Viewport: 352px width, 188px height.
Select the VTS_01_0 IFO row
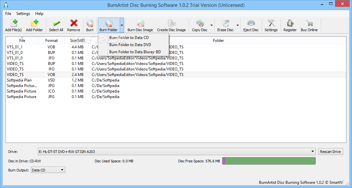click(x=176, y=58)
